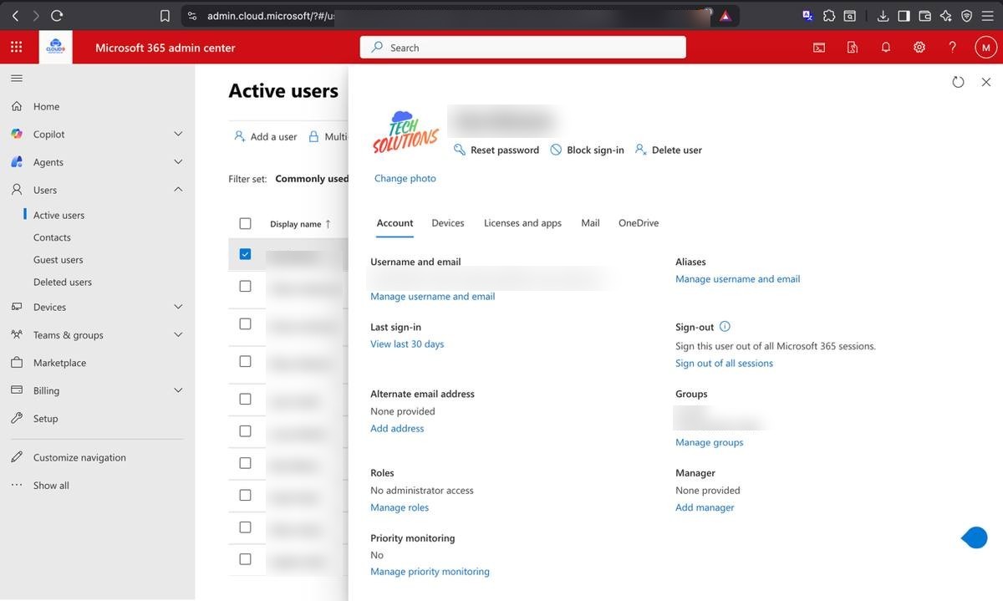Click Add a user button
This screenshot has height=601, width=1003.
265,136
